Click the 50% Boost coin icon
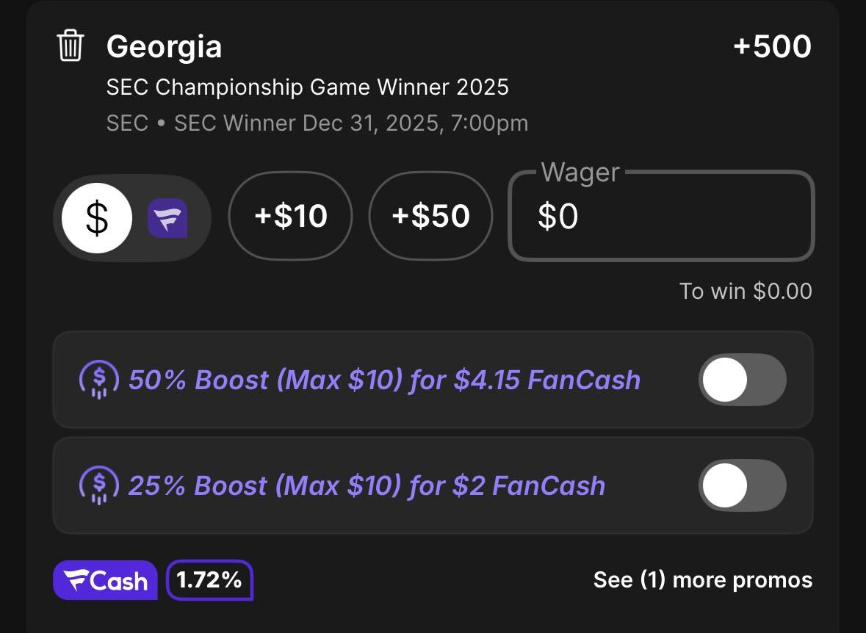866x633 pixels. click(99, 380)
